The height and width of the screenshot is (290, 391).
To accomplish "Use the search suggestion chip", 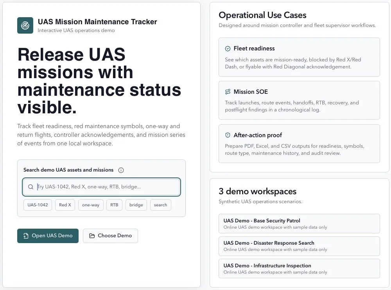I will coord(161,205).
